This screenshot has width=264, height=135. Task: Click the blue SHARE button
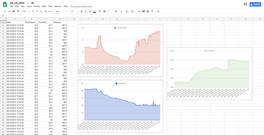click(255, 4)
